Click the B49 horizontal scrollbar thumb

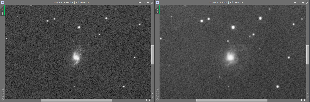point(232,100)
